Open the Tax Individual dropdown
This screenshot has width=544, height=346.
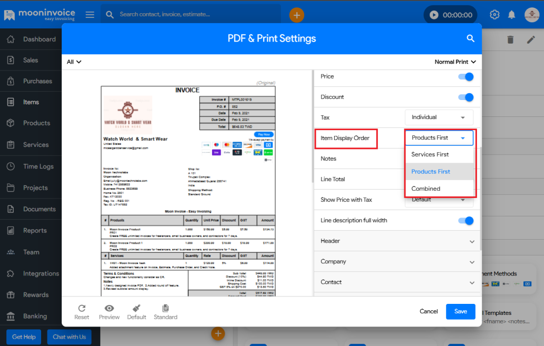(x=439, y=117)
